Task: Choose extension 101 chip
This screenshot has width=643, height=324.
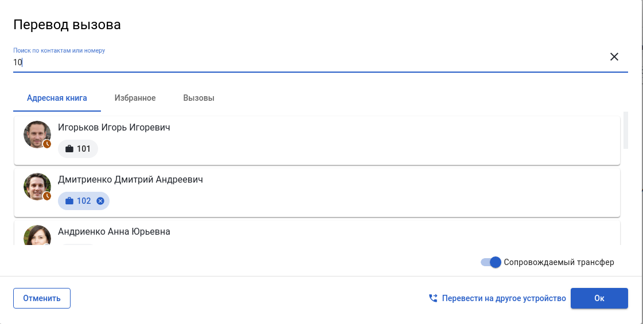Action: pos(78,149)
